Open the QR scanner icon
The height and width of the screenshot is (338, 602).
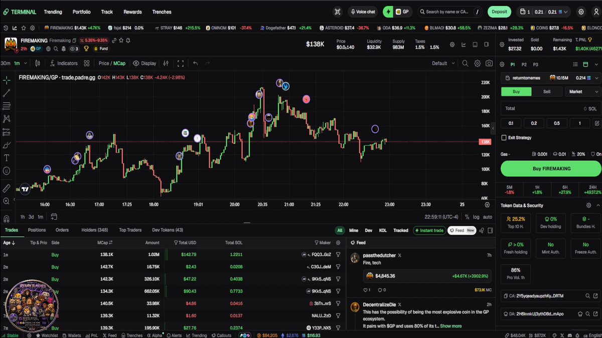pos(338,12)
